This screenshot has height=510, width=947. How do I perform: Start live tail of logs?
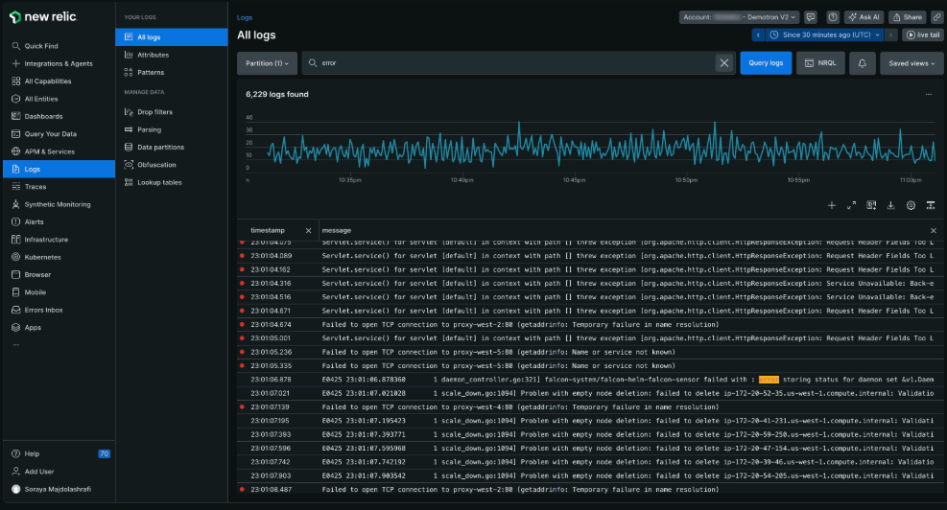click(923, 35)
